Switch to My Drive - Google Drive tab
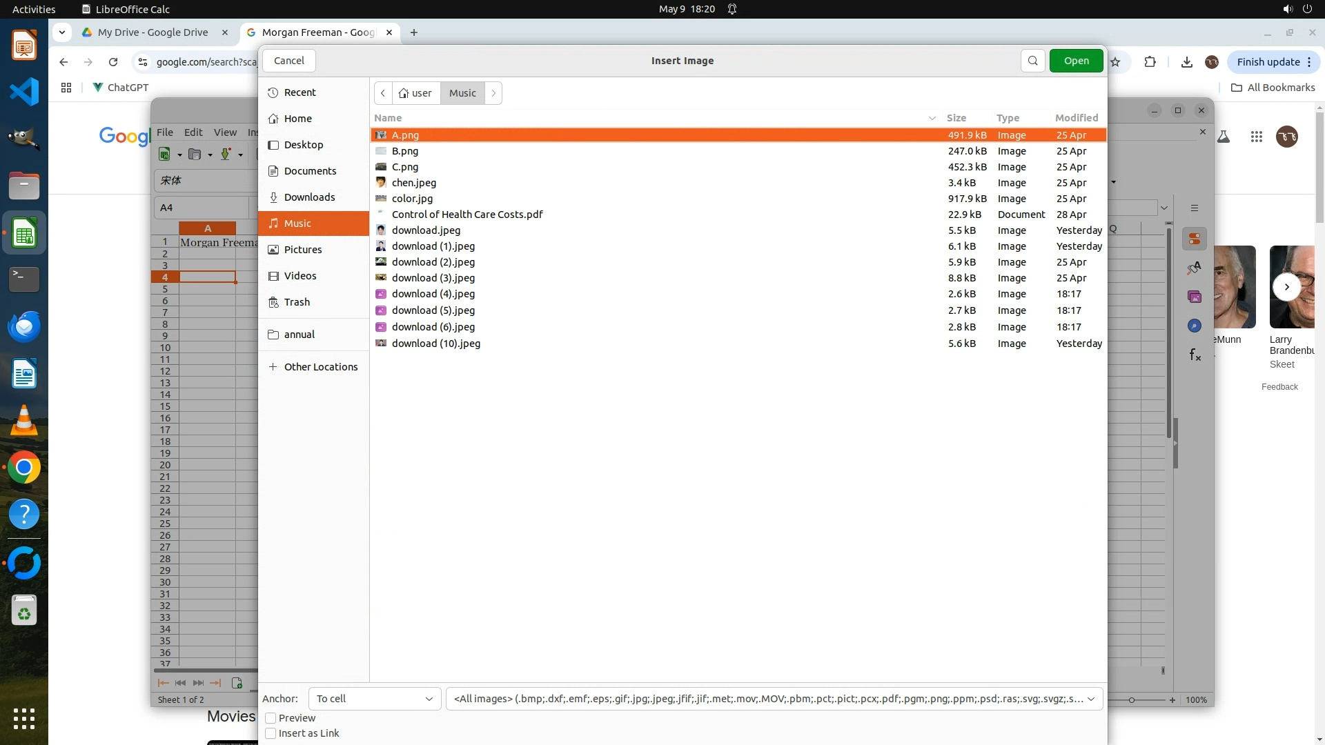 (x=153, y=32)
